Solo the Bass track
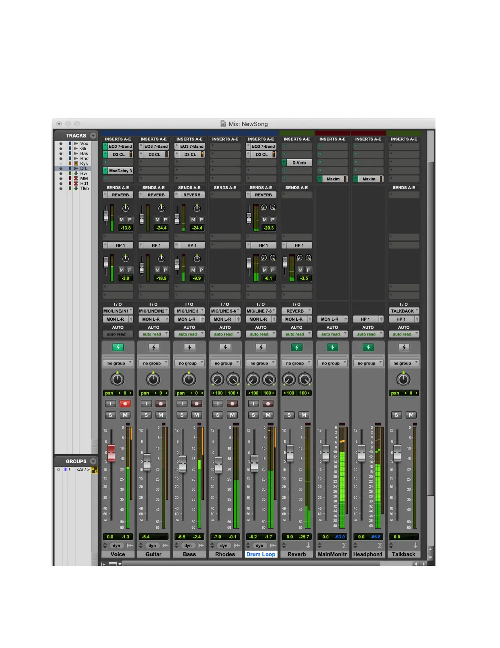The height and width of the screenshot is (648, 500). (182, 415)
